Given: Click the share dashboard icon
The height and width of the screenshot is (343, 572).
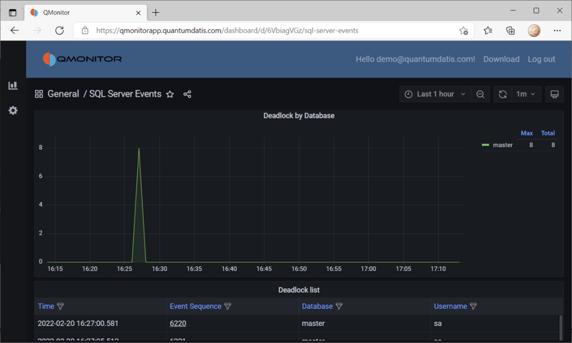Looking at the screenshot, I should 187,94.
